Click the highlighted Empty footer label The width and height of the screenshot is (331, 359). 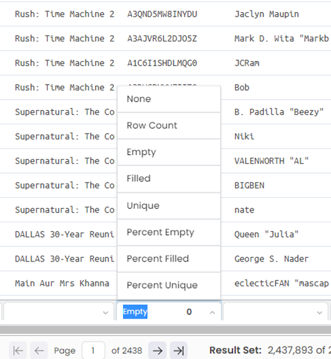pos(135,312)
